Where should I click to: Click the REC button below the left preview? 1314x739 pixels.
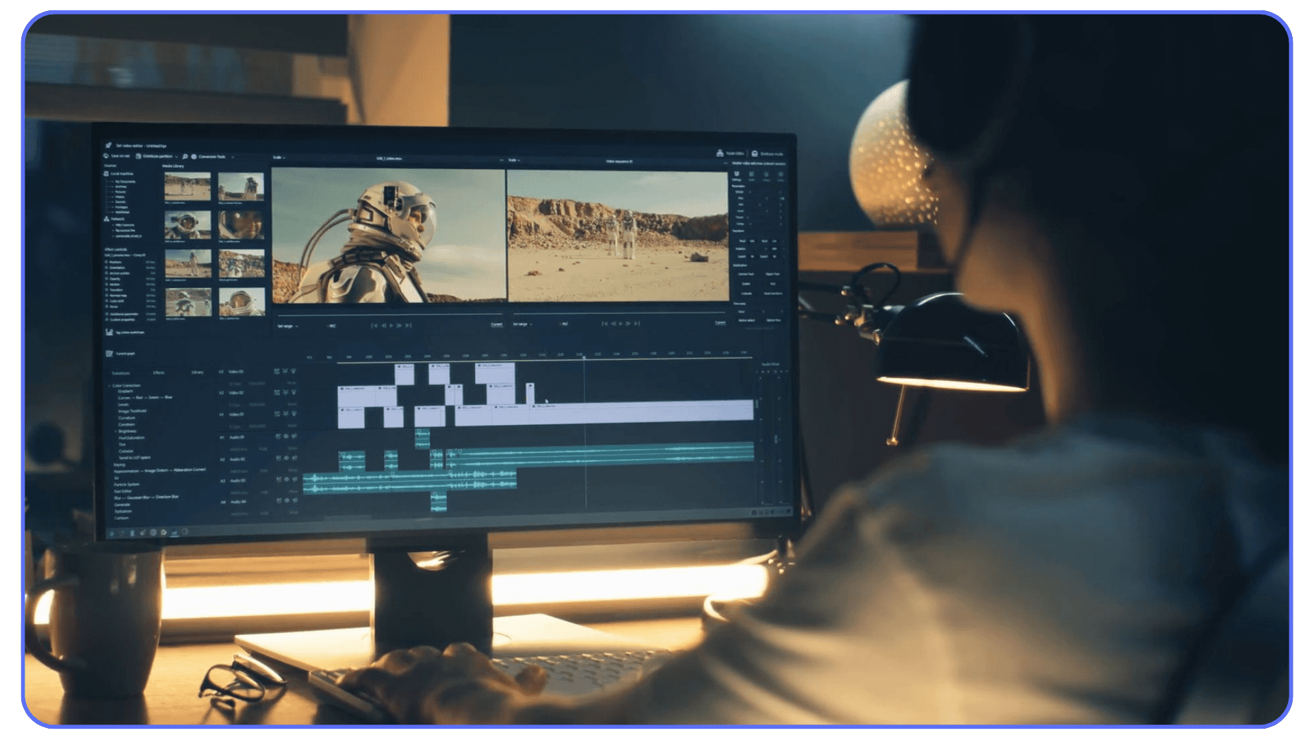pos(331,326)
